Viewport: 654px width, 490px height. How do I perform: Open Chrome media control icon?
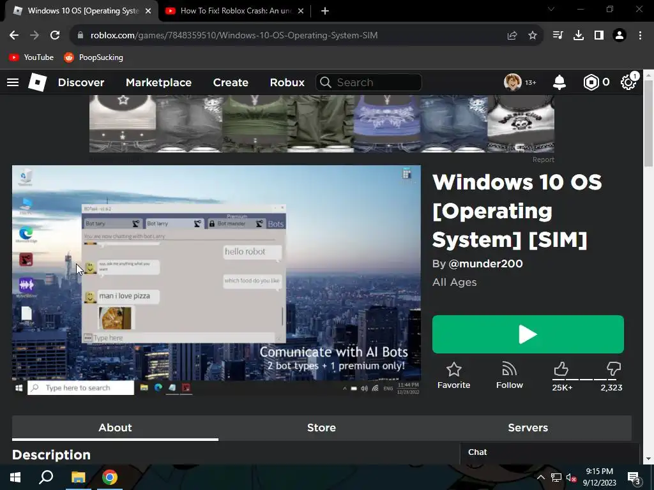558,36
